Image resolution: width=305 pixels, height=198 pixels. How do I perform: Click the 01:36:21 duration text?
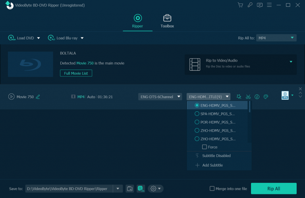tap(105, 97)
